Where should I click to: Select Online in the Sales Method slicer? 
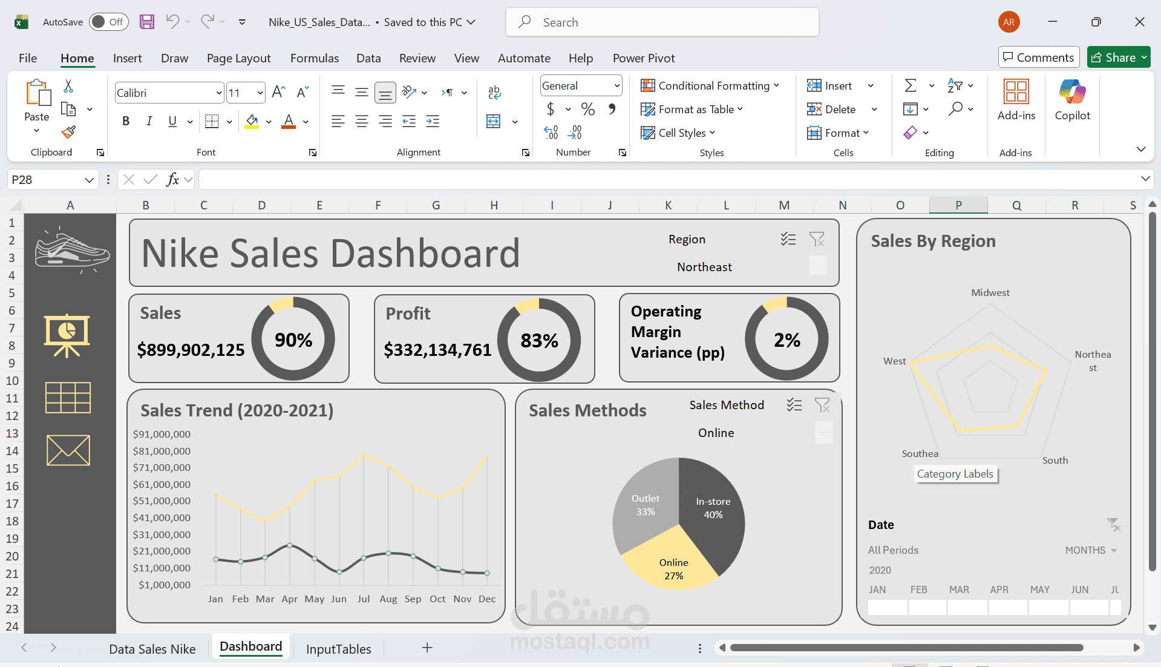tap(716, 433)
